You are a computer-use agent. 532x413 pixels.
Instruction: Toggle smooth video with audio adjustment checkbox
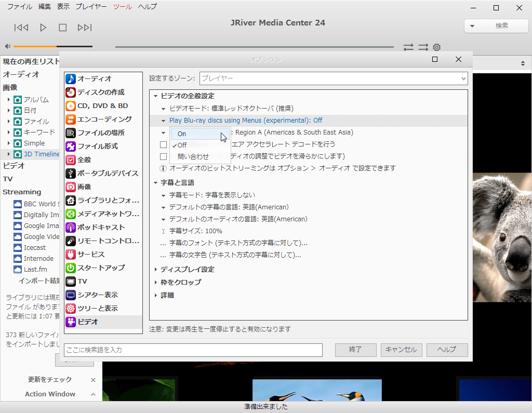coord(164,156)
